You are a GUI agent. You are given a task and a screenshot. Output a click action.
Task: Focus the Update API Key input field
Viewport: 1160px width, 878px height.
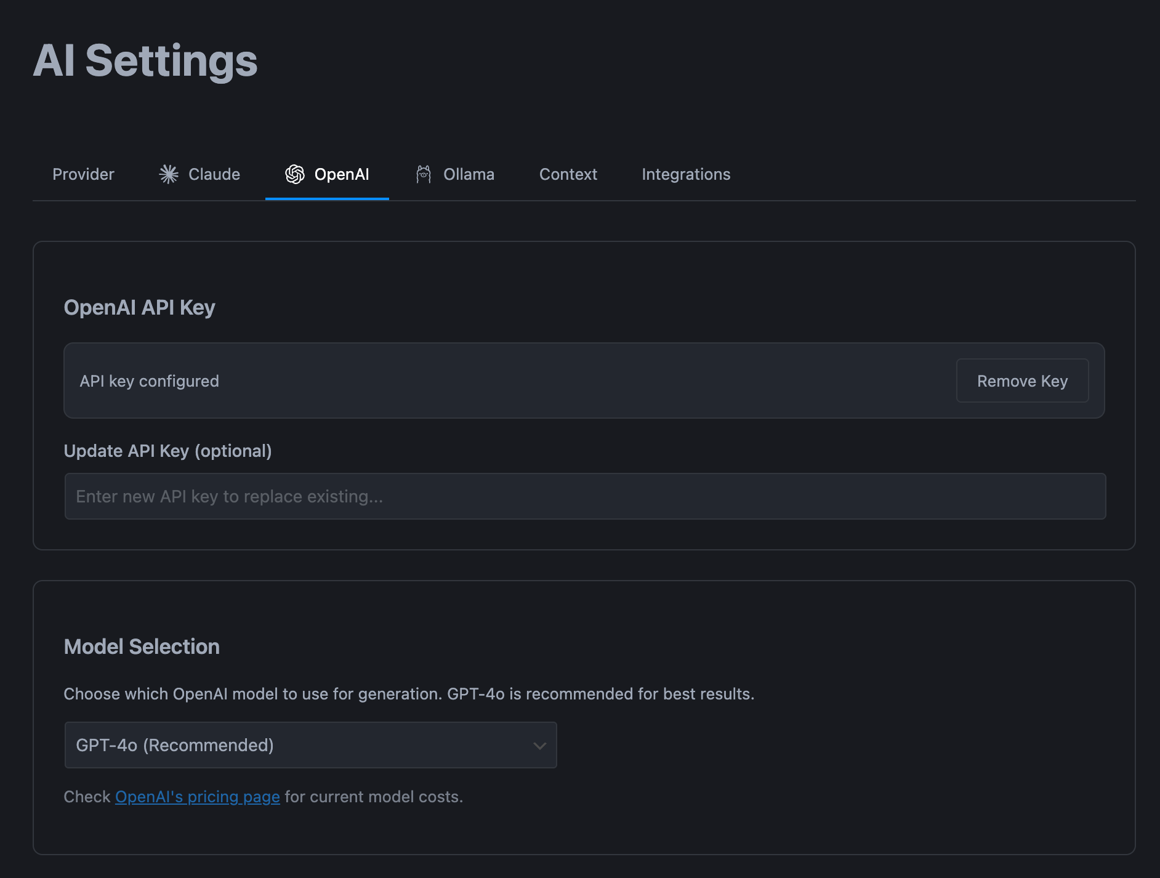tap(585, 496)
